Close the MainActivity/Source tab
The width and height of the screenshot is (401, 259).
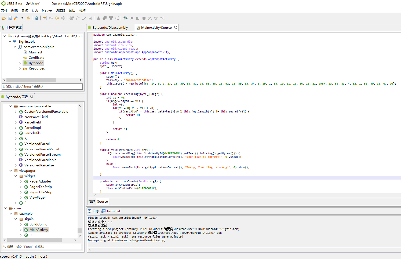pyautogui.click(x=175, y=28)
